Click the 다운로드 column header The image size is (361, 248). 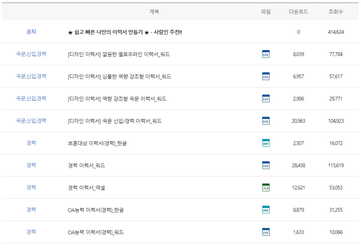pyautogui.click(x=298, y=11)
